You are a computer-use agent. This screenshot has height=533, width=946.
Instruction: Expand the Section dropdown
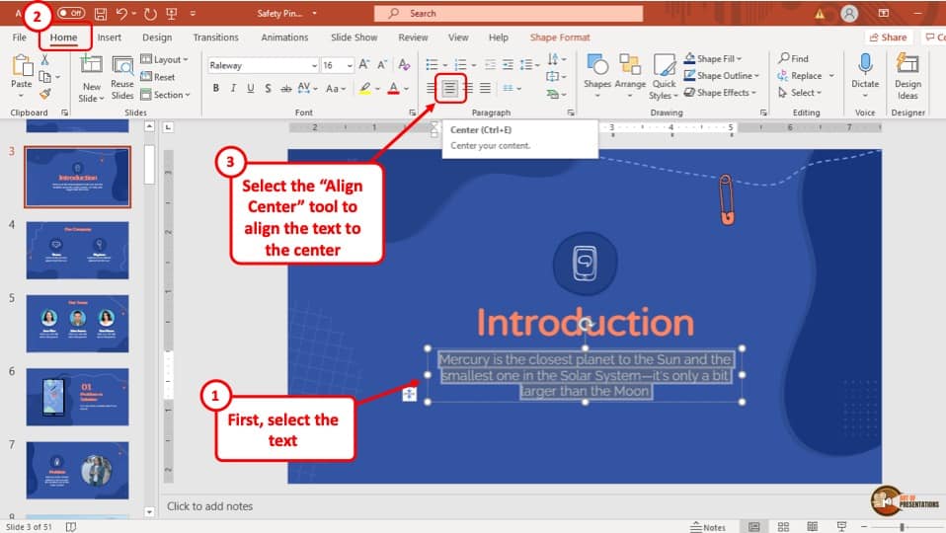(x=165, y=95)
